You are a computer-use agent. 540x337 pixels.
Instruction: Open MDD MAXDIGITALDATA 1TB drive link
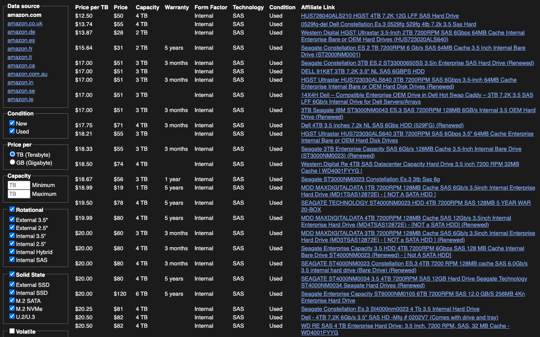[418, 191]
